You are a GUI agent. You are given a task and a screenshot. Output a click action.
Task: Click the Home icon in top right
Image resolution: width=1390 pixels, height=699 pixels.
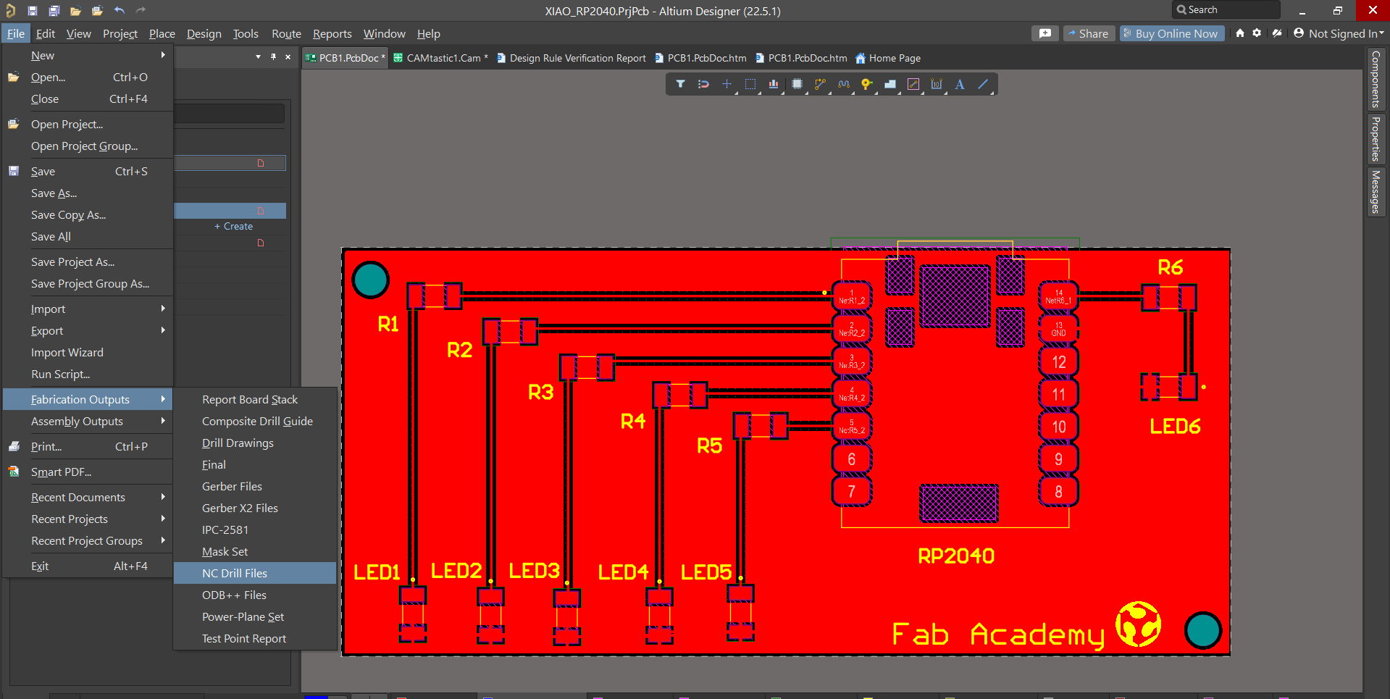coord(1240,33)
